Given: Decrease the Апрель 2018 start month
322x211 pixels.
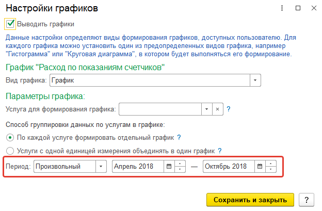Looking at the screenshot, I should pos(180,169).
